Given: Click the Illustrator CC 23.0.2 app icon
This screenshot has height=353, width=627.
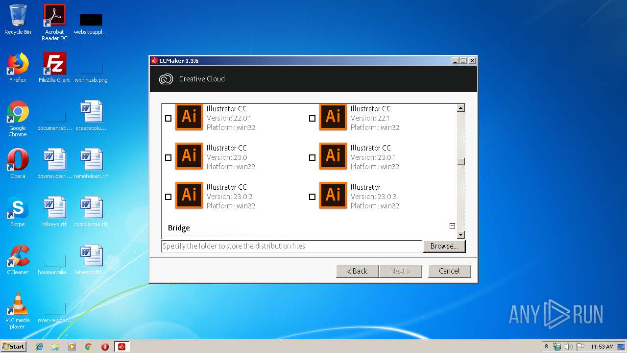Looking at the screenshot, I should point(189,195).
